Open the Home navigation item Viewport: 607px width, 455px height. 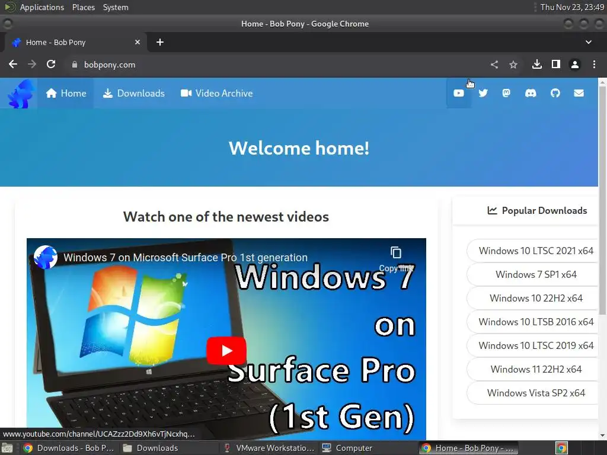pos(66,93)
